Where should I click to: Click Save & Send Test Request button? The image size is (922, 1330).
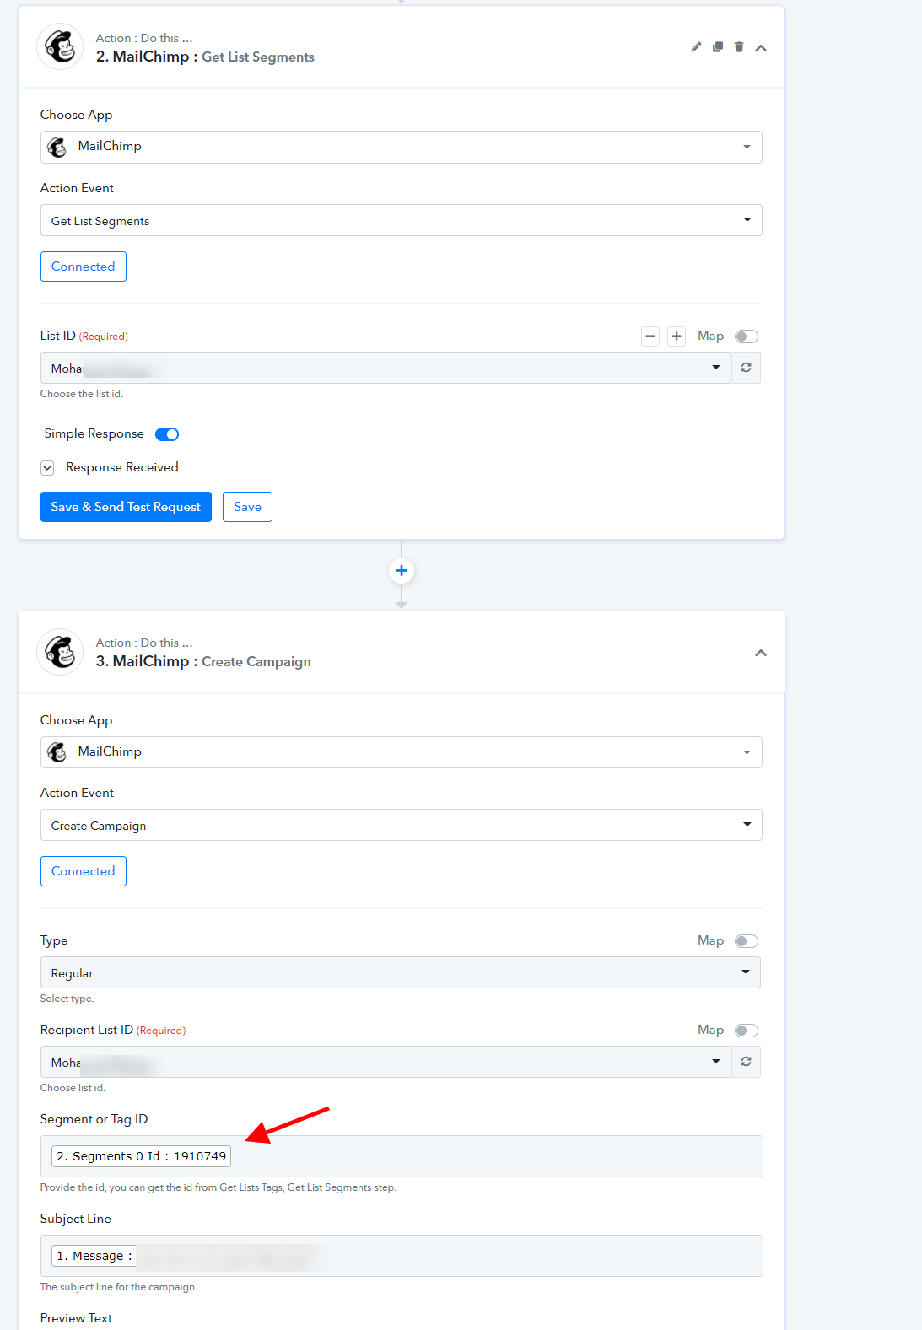pos(126,507)
